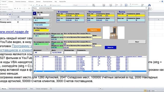Select highlighted row 10 in records list
The height and width of the screenshot is (92, 164).
click(90, 71)
